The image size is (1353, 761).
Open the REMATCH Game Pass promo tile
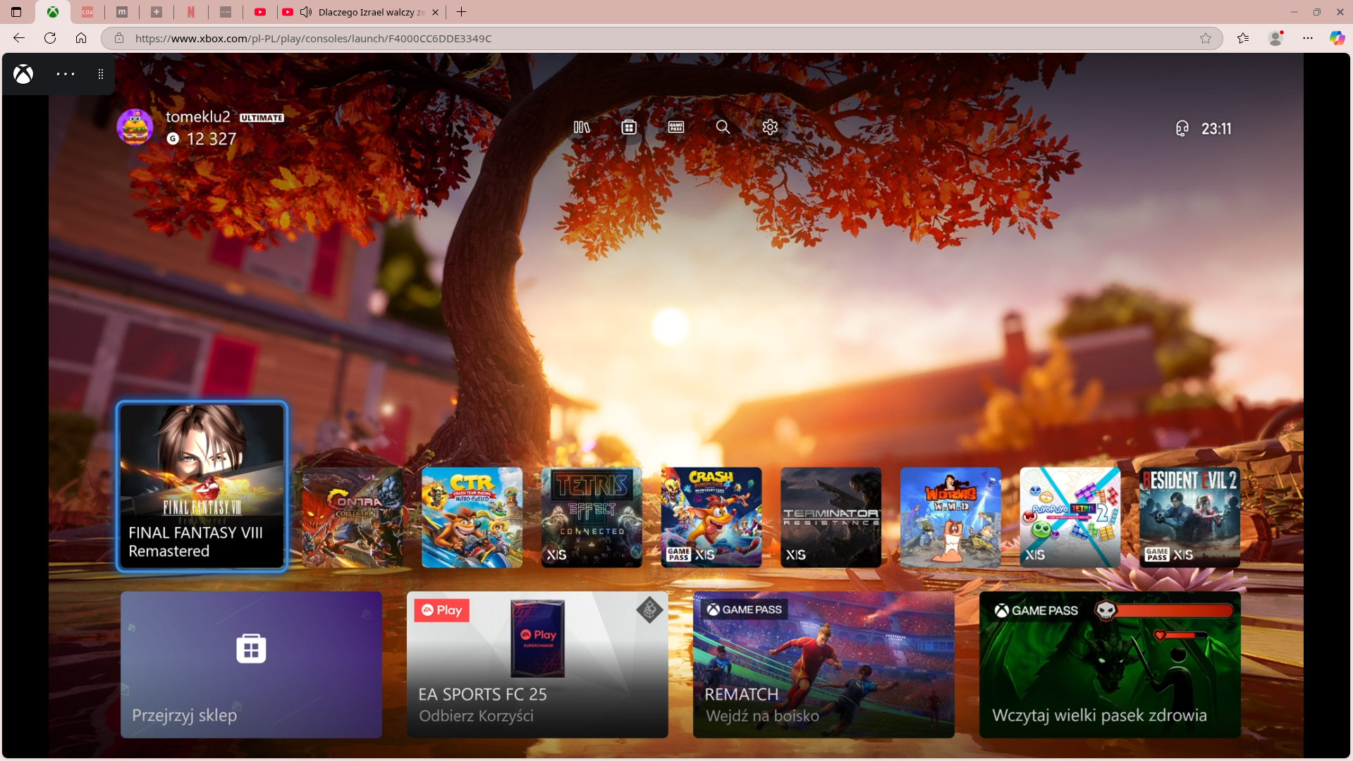pyautogui.click(x=824, y=664)
